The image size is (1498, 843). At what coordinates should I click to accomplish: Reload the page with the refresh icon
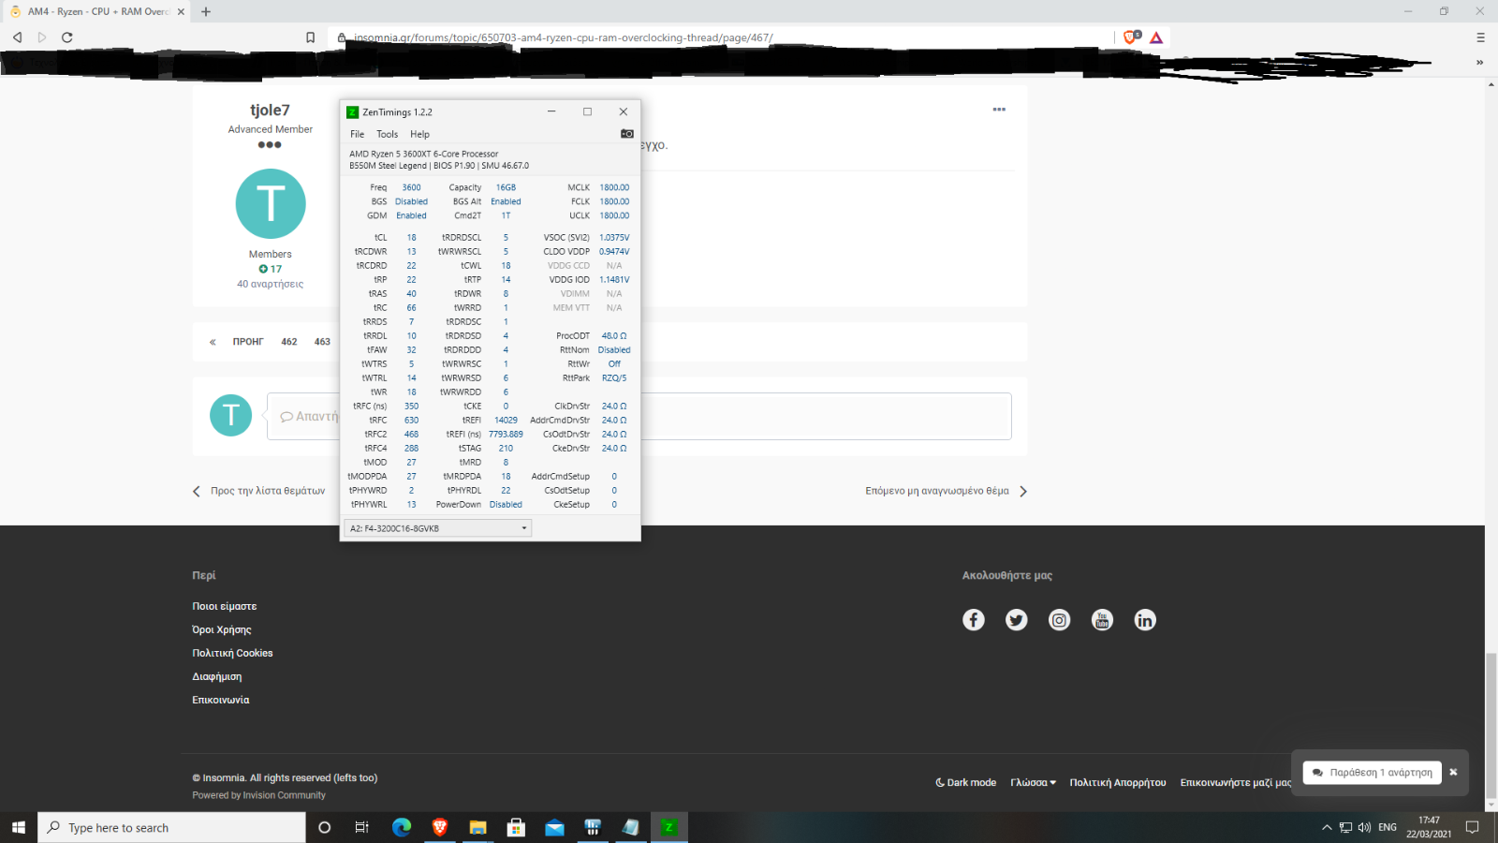67,37
